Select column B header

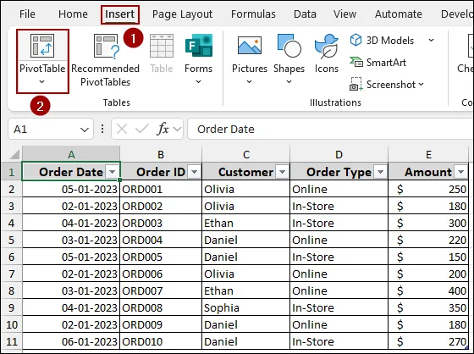coord(161,154)
